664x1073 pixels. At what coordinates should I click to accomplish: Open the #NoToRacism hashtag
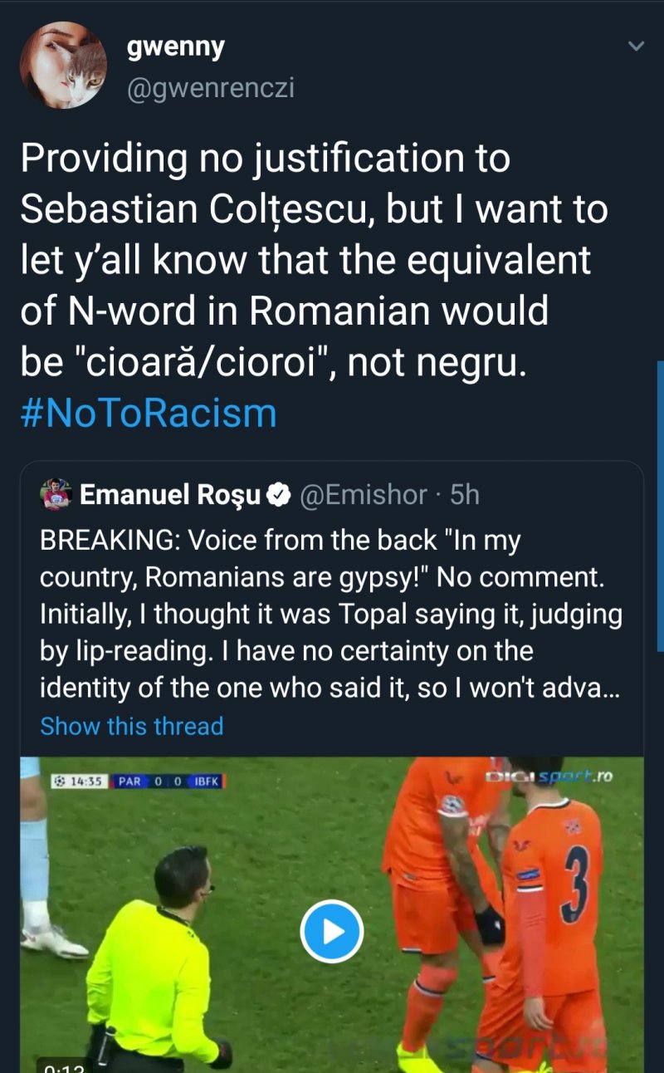[x=148, y=413]
